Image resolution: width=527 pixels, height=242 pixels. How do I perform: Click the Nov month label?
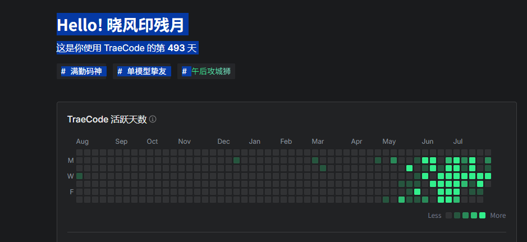(x=184, y=141)
